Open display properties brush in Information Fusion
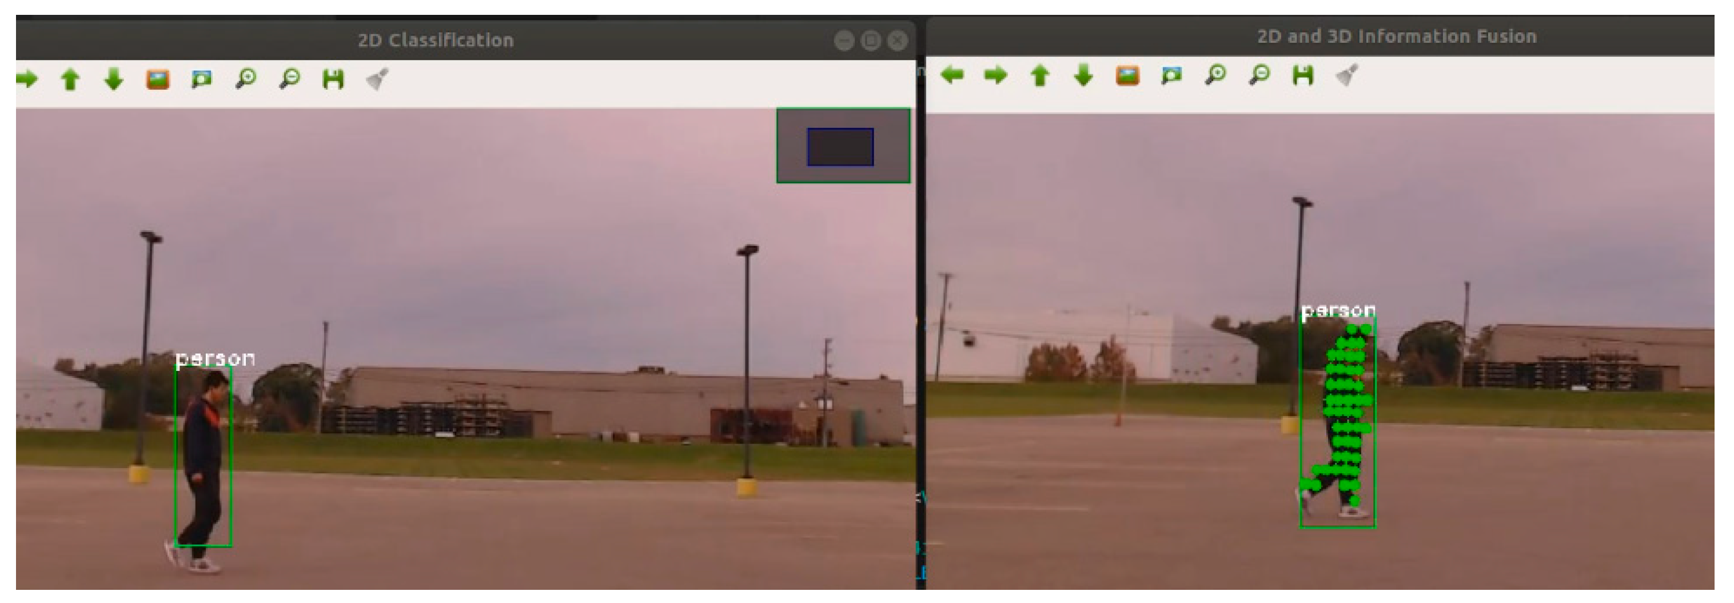Viewport: 1734px width, 603px height. click(1346, 75)
